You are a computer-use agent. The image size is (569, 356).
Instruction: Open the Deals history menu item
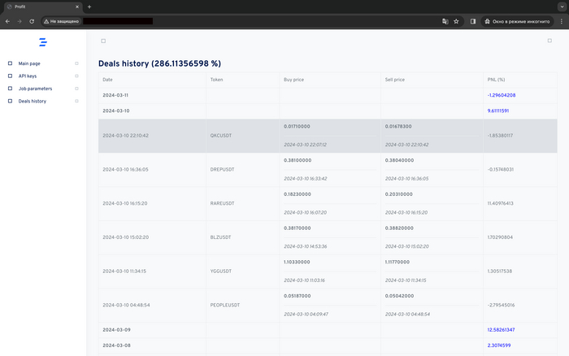[x=33, y=102]
